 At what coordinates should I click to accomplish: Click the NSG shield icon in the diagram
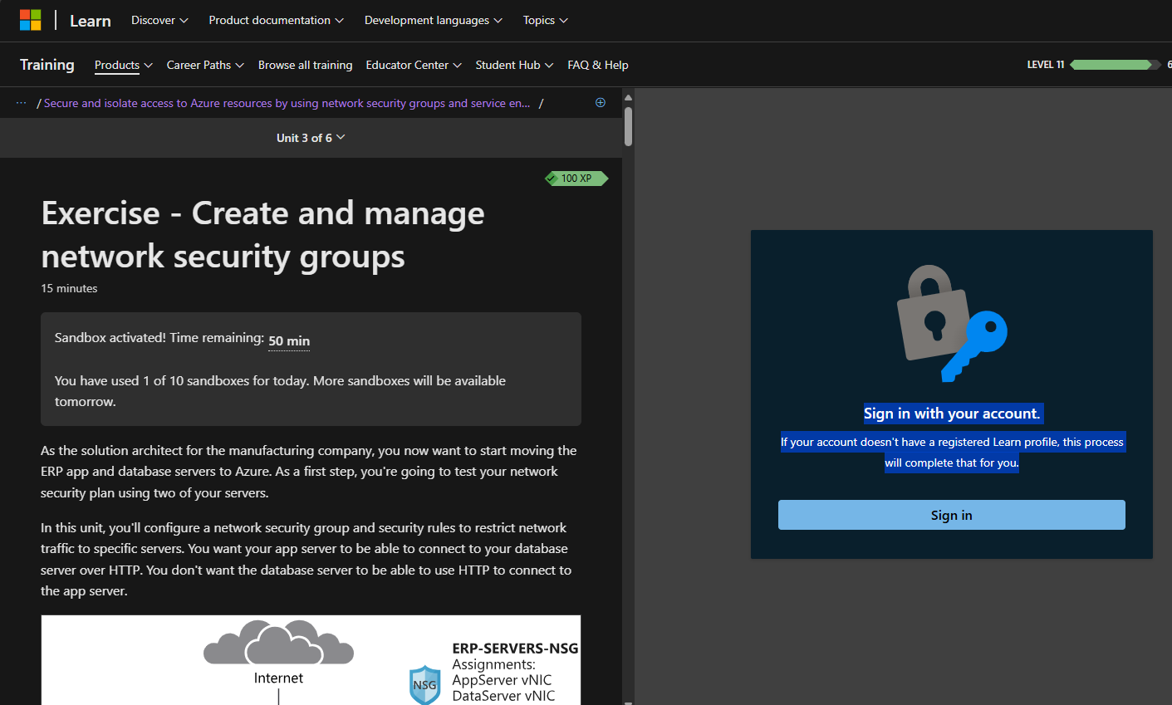point(424,683)
